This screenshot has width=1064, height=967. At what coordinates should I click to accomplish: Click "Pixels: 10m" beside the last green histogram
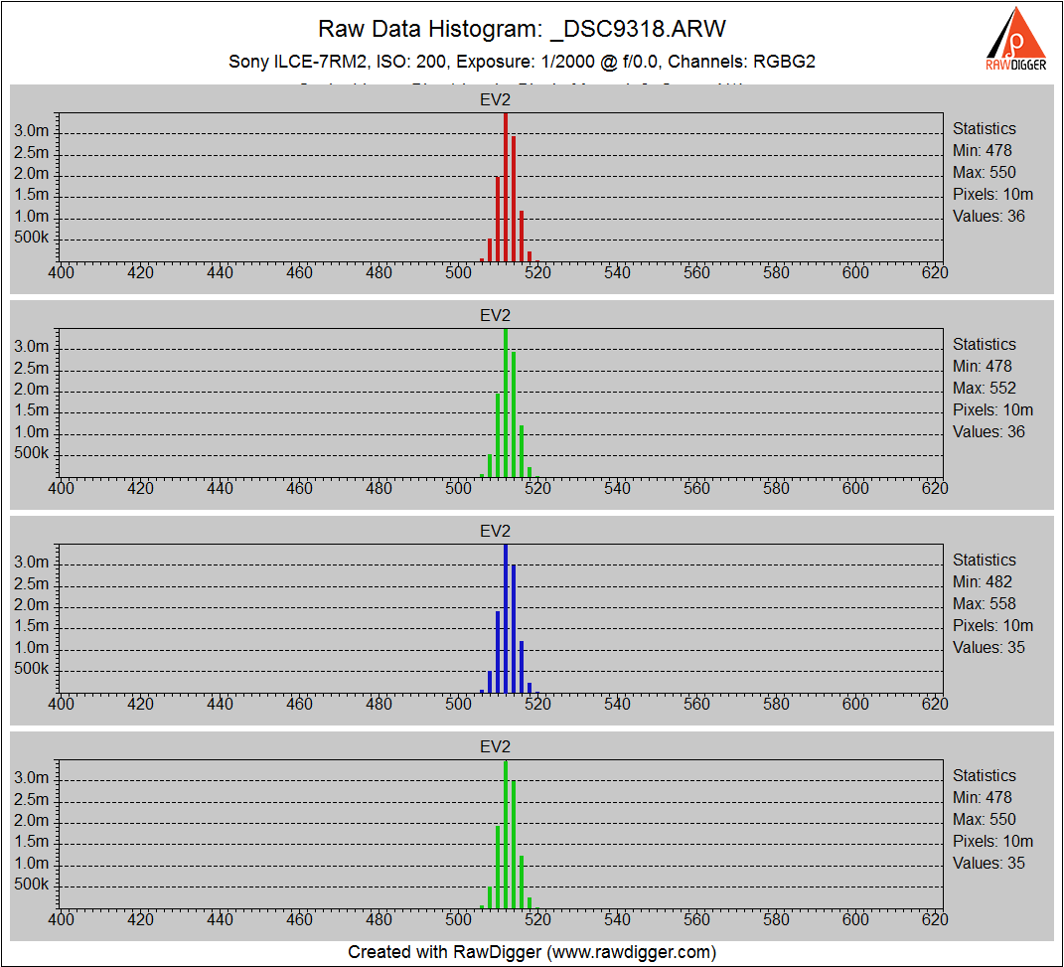coord(992,842)
